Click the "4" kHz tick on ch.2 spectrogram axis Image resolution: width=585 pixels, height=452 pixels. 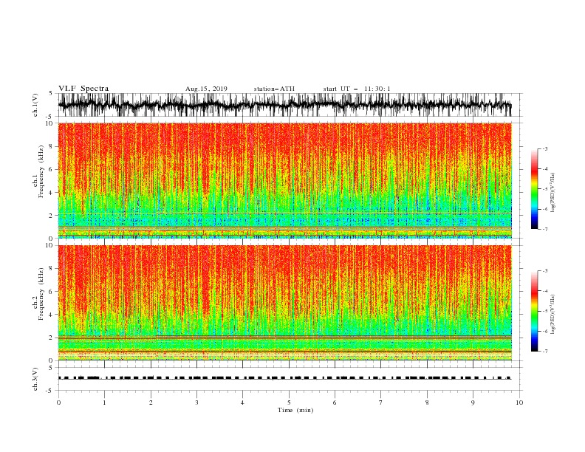click(52, 315)
